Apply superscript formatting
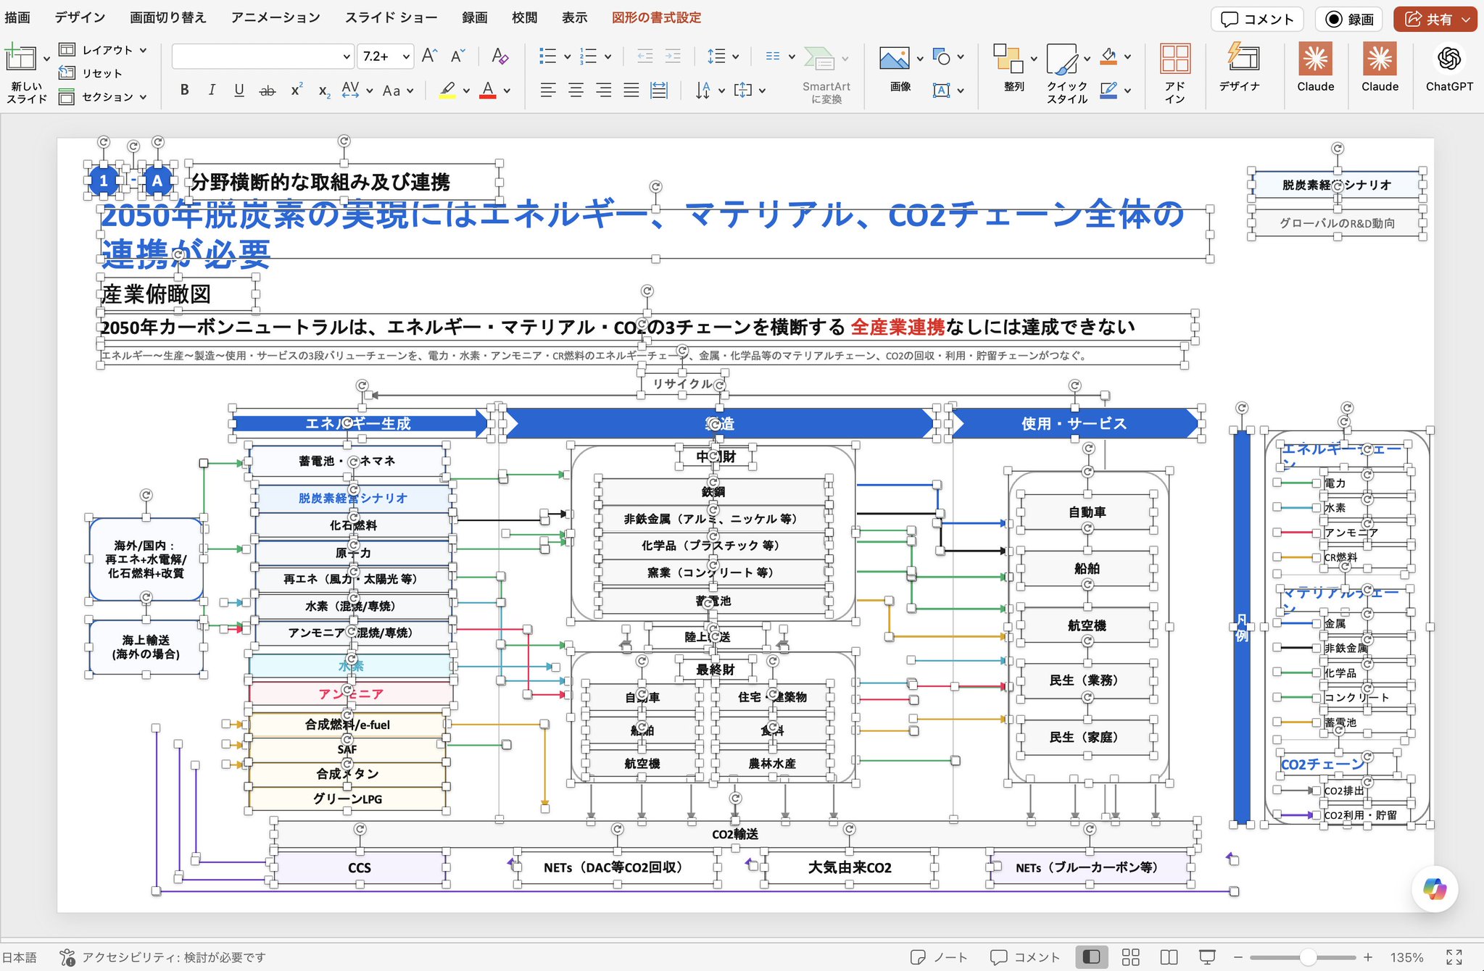 (297, 91)
